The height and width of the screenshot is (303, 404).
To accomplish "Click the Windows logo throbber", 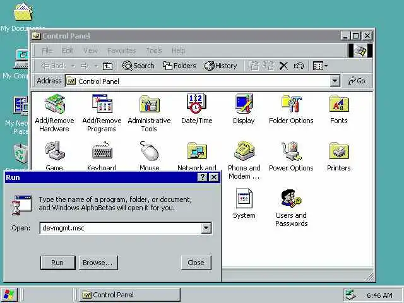I will click(x=360, y=50).
